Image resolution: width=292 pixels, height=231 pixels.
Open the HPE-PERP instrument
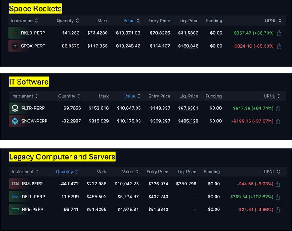pos(33,210)
